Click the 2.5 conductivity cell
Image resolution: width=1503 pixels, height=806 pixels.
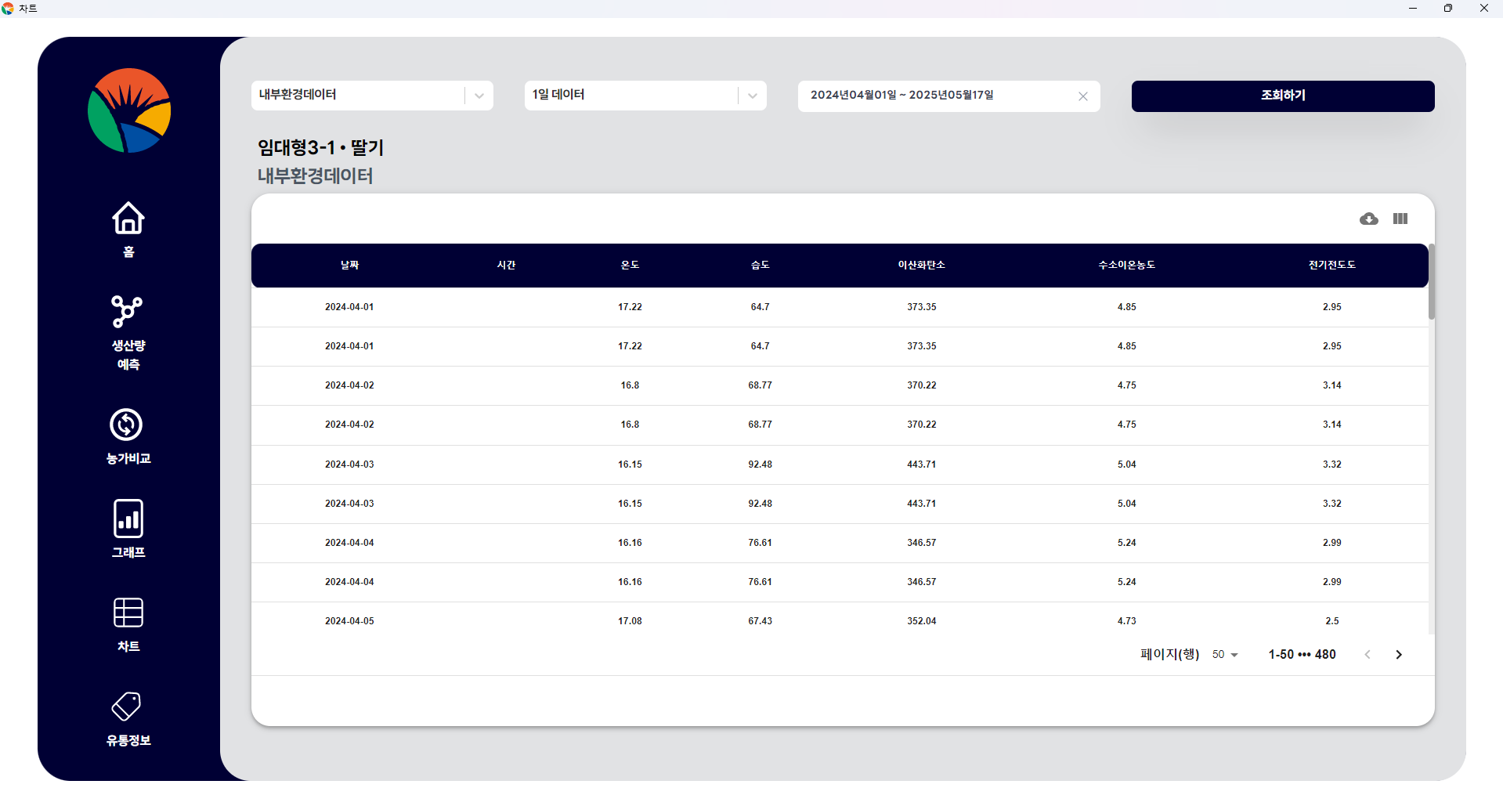tap(1331, 621)
